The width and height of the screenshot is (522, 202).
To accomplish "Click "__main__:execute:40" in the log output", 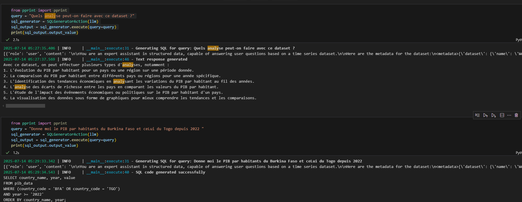I will 108,172.
